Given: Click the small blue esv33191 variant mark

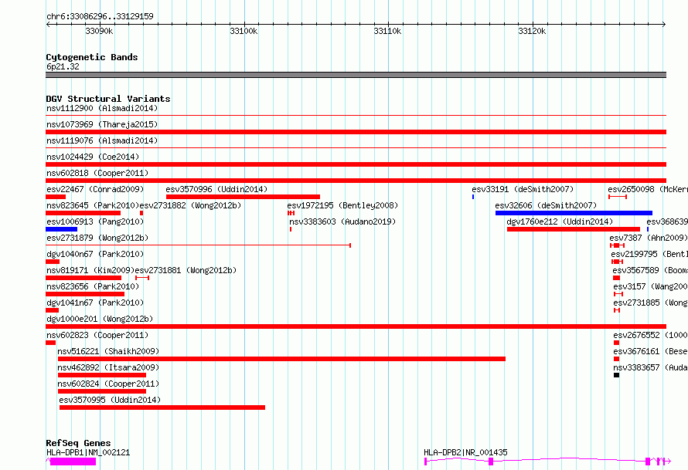Looking at the screenshot, I should point(473,197).
